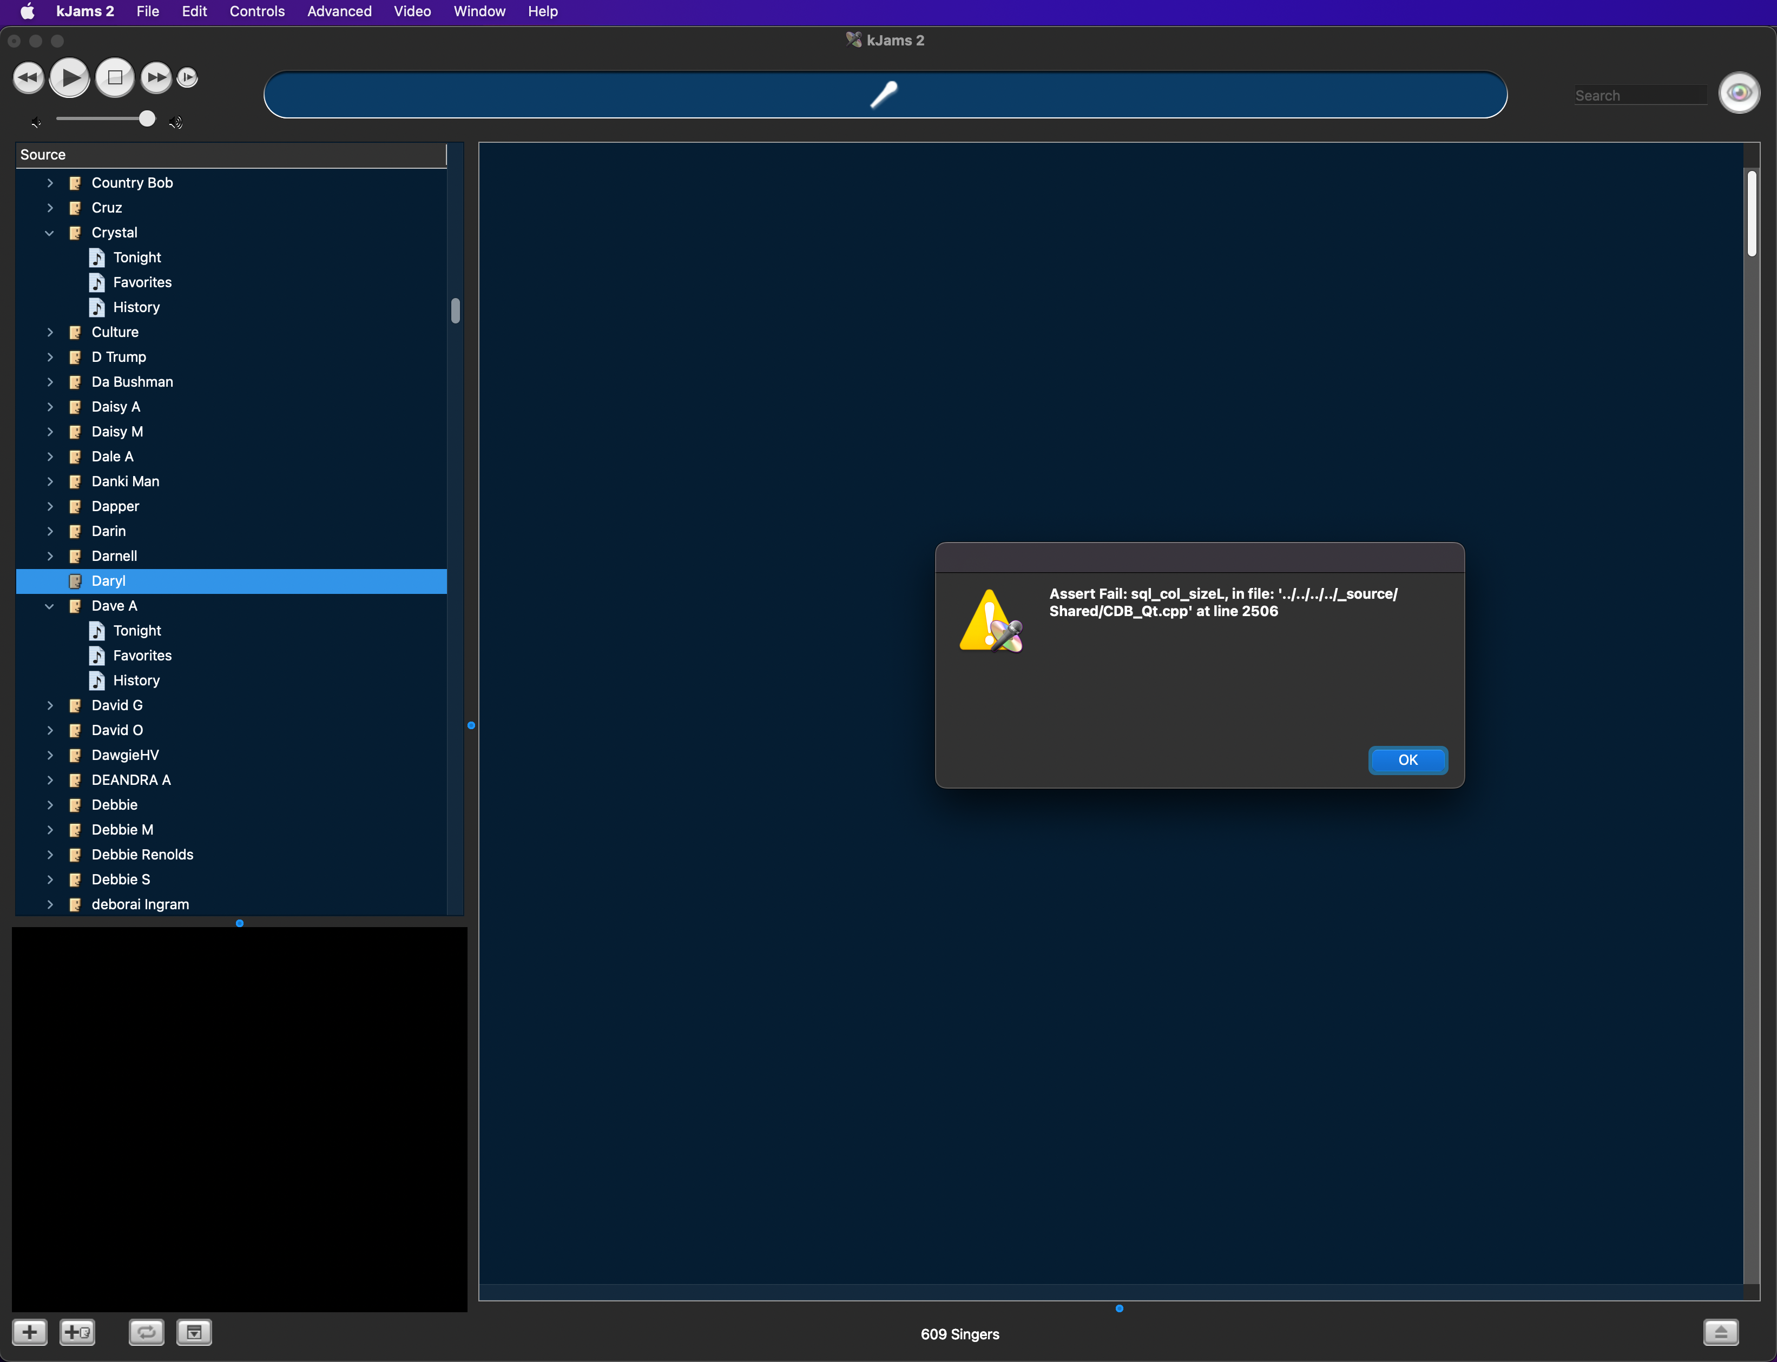Select Crystal's Favorites playlist
This screenshot has width=1777, height=1362.
pyautogui.click(x=142, y=282)
